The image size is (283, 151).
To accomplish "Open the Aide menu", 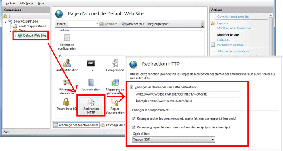I will click(41, 3).
